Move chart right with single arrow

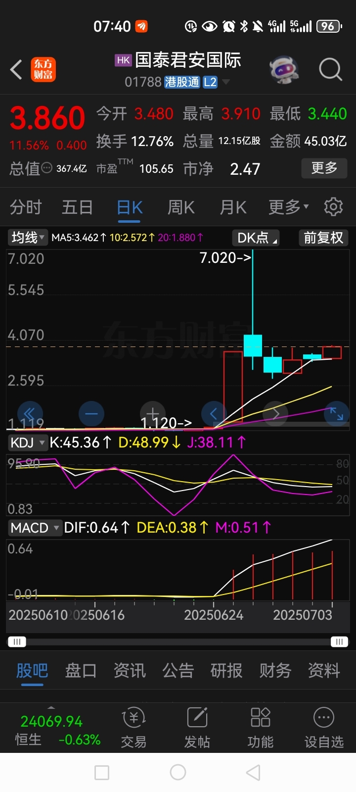coord(275,413)
